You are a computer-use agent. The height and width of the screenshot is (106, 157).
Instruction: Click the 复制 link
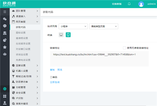click(52, 70)
